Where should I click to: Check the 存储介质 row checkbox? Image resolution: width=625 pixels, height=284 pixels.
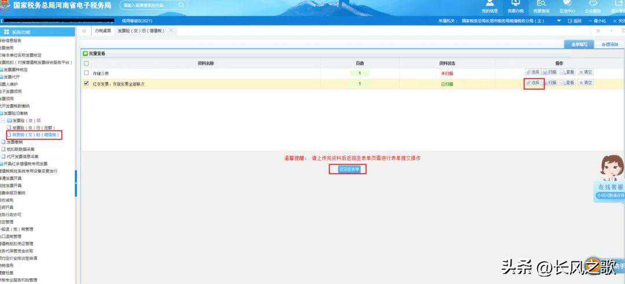tap(86, 73)
